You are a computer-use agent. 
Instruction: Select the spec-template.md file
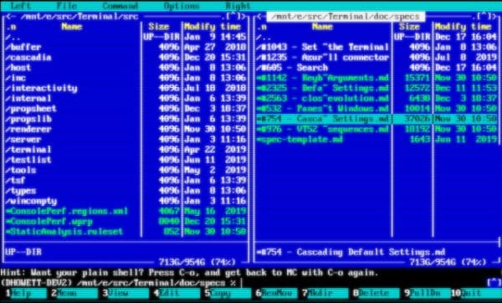tap(376, 139)
